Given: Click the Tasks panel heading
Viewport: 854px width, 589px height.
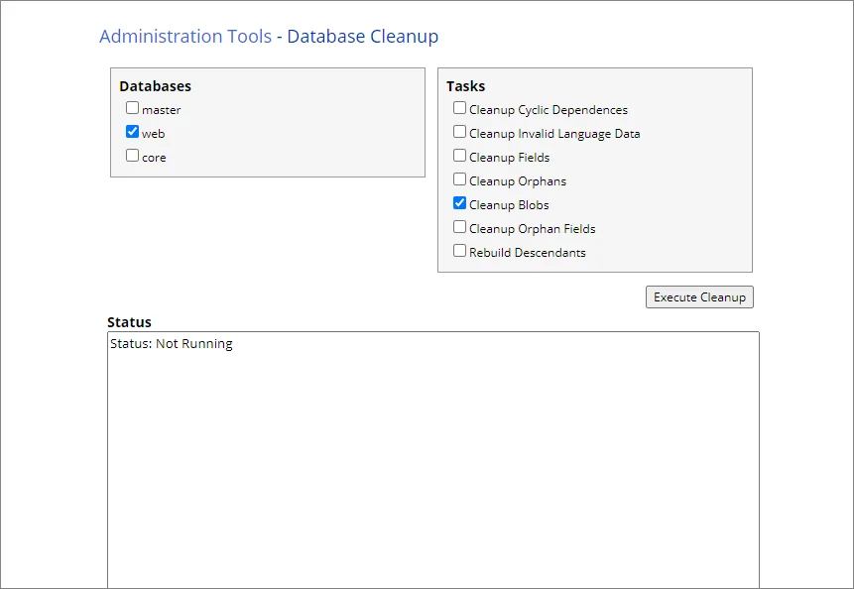Looking at the screenshot, I should [465, 86].
